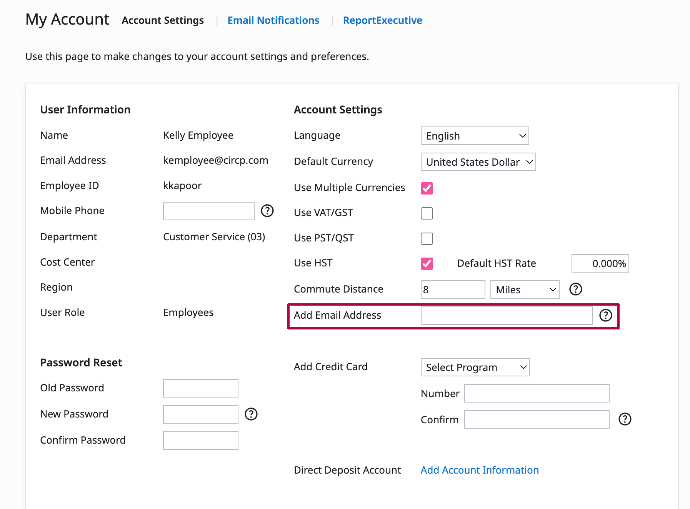The image size is (690, 509).
Task: Click the help icon beside Mobile Phone
Action: click(267, 211)
